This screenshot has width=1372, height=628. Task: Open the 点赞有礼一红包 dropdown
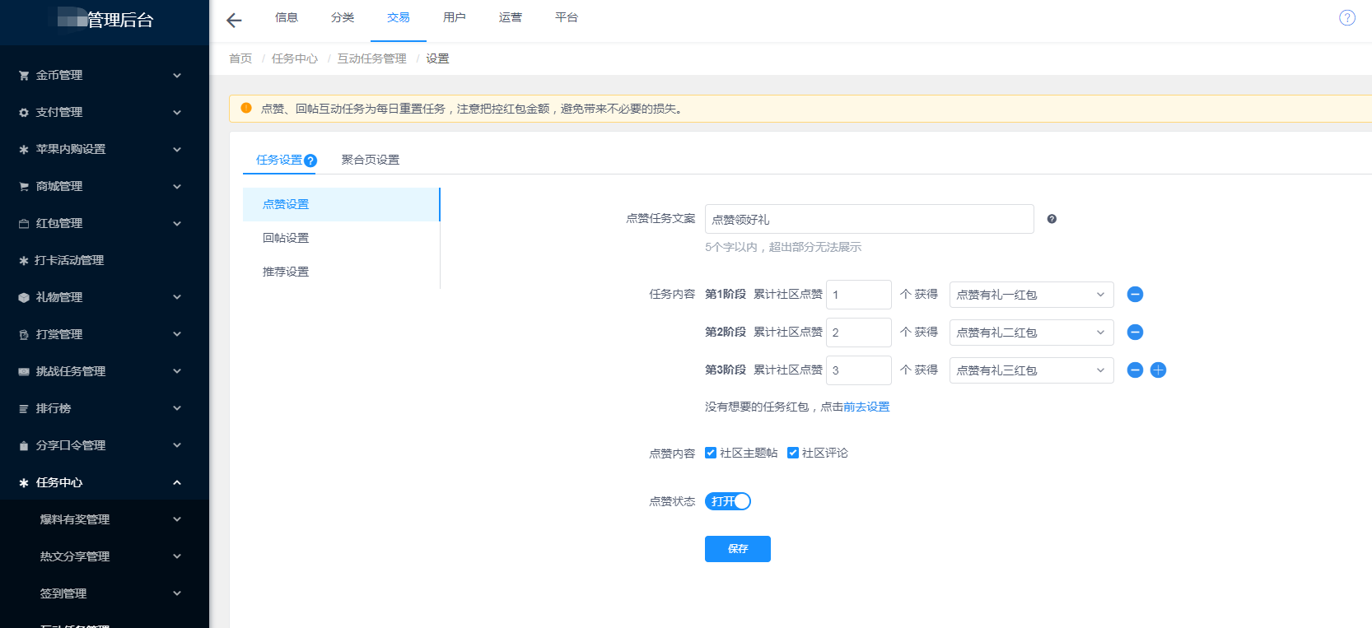pyautogui.click(x=1031, y=295)
